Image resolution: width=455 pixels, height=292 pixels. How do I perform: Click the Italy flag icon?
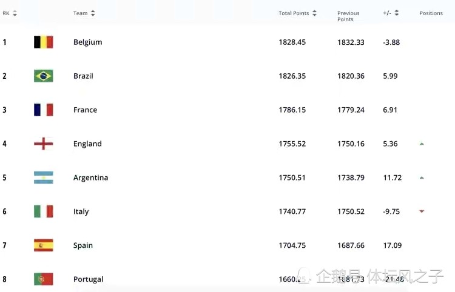click(x=43, y=211)
